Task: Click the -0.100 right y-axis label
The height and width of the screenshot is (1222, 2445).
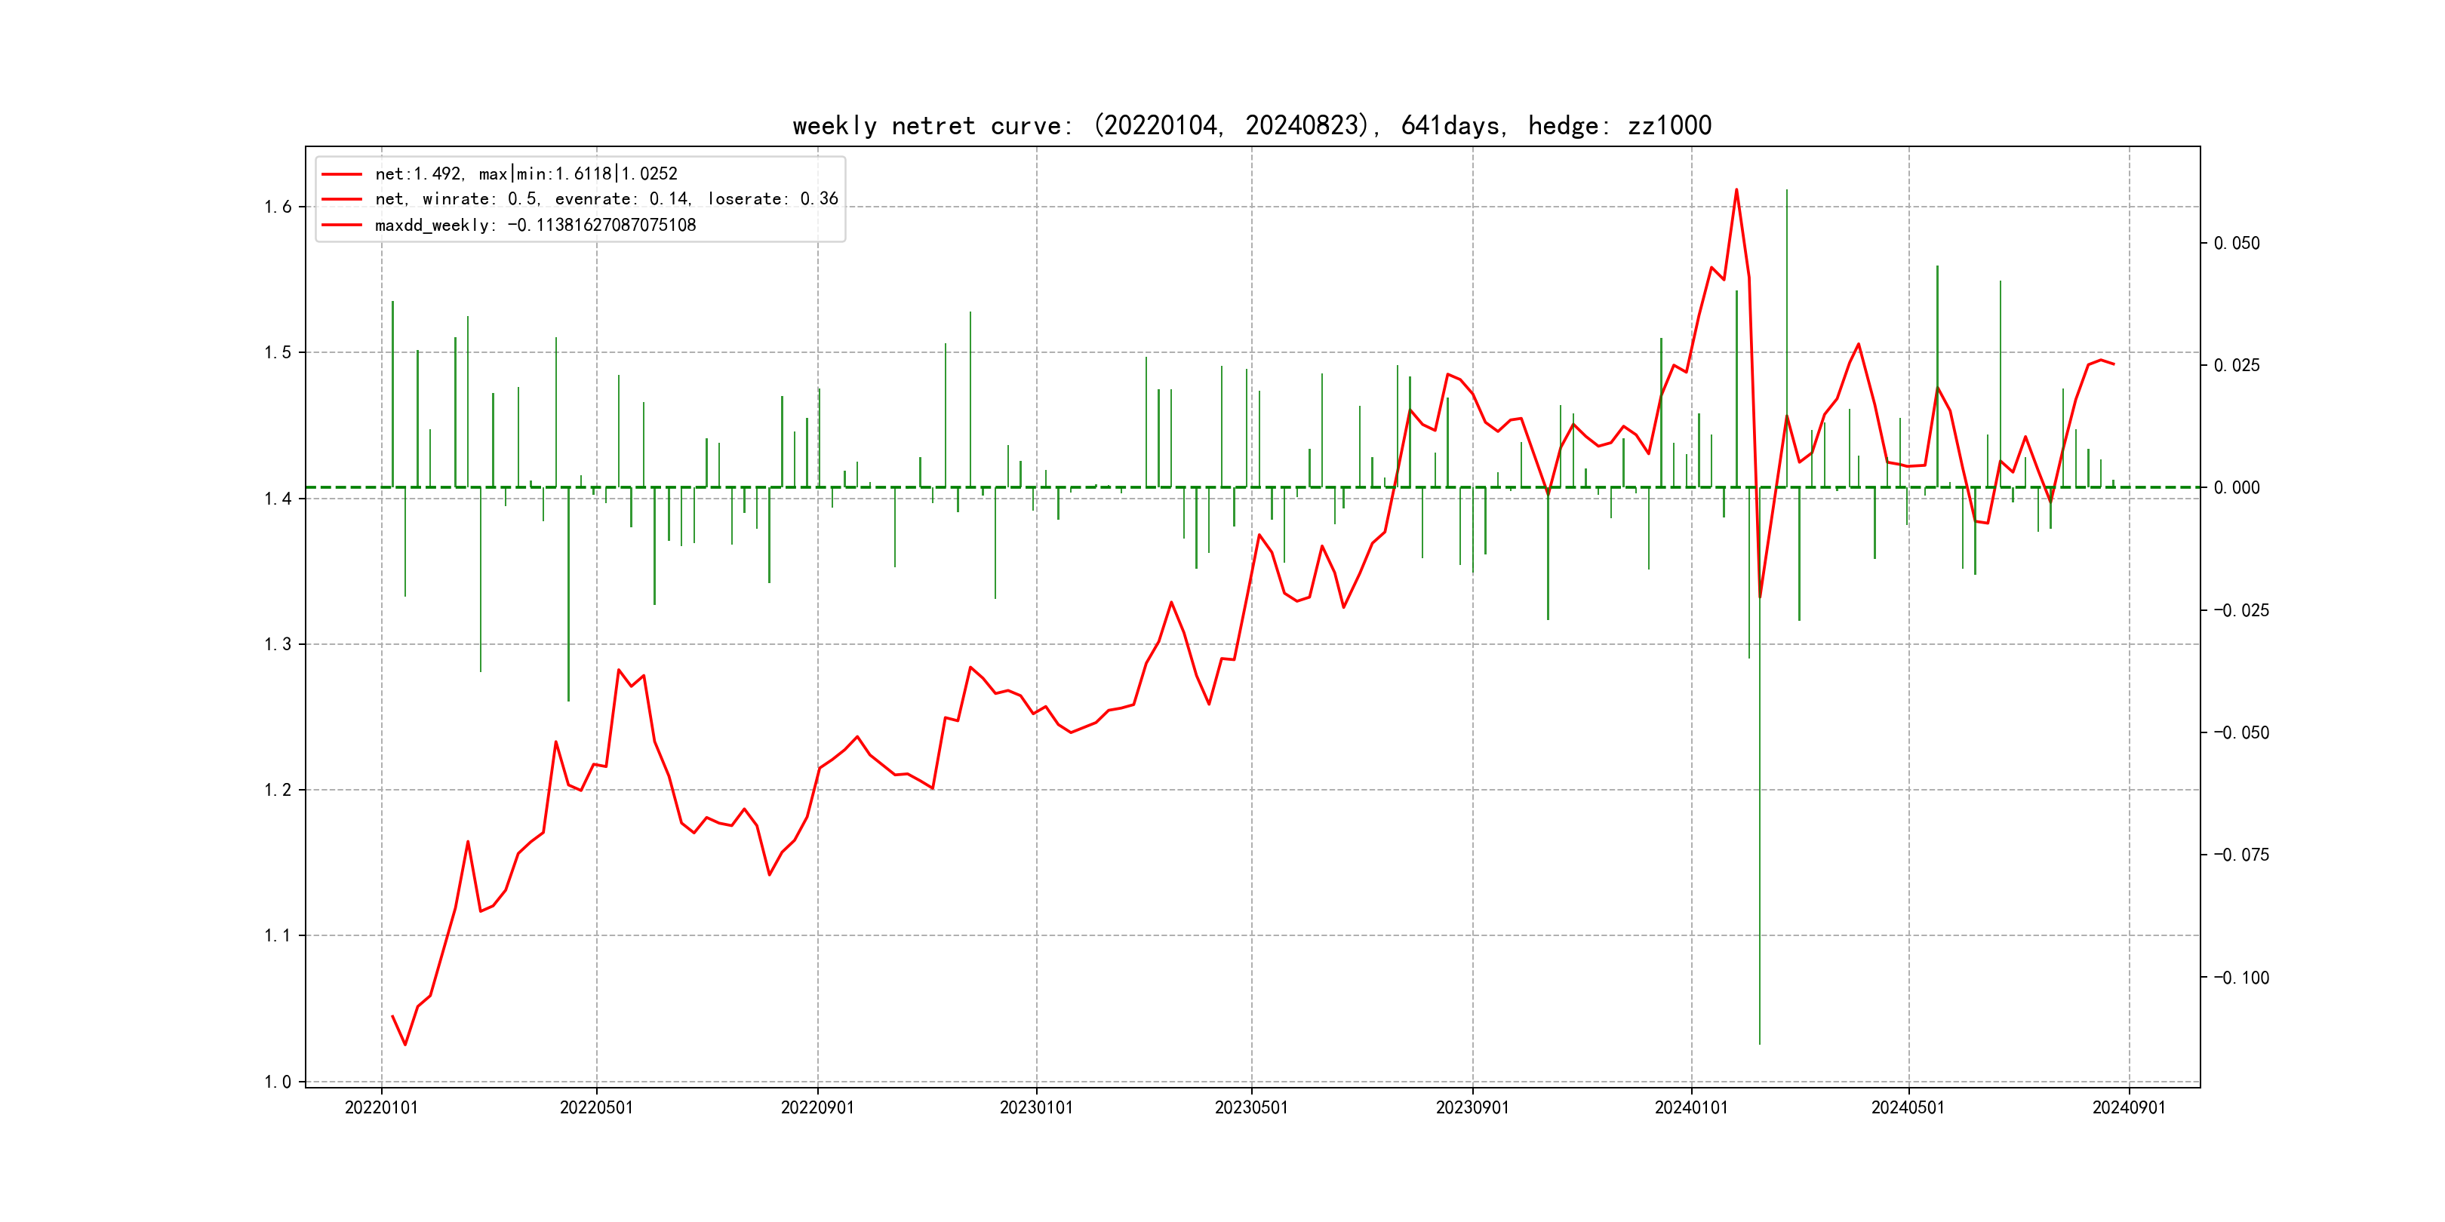Action: [2241, 977]
